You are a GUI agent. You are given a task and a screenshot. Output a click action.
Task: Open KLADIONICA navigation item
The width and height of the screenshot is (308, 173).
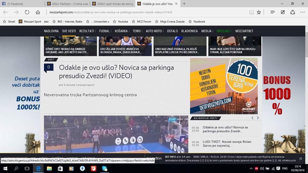189,31
